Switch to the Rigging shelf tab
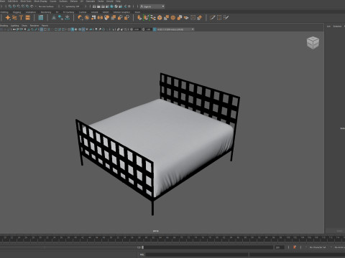Screen dimensions: 345x258 (x=17, y=12)
